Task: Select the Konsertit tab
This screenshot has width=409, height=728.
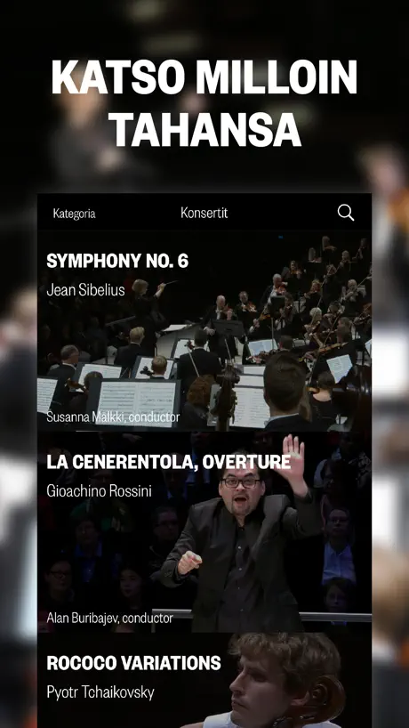Action: [204, 213]
